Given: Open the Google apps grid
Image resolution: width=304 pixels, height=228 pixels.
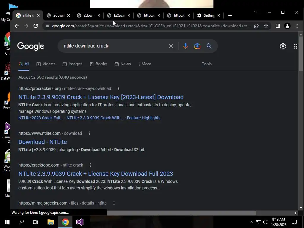Looking at the screenshot, I should point(296,46).
